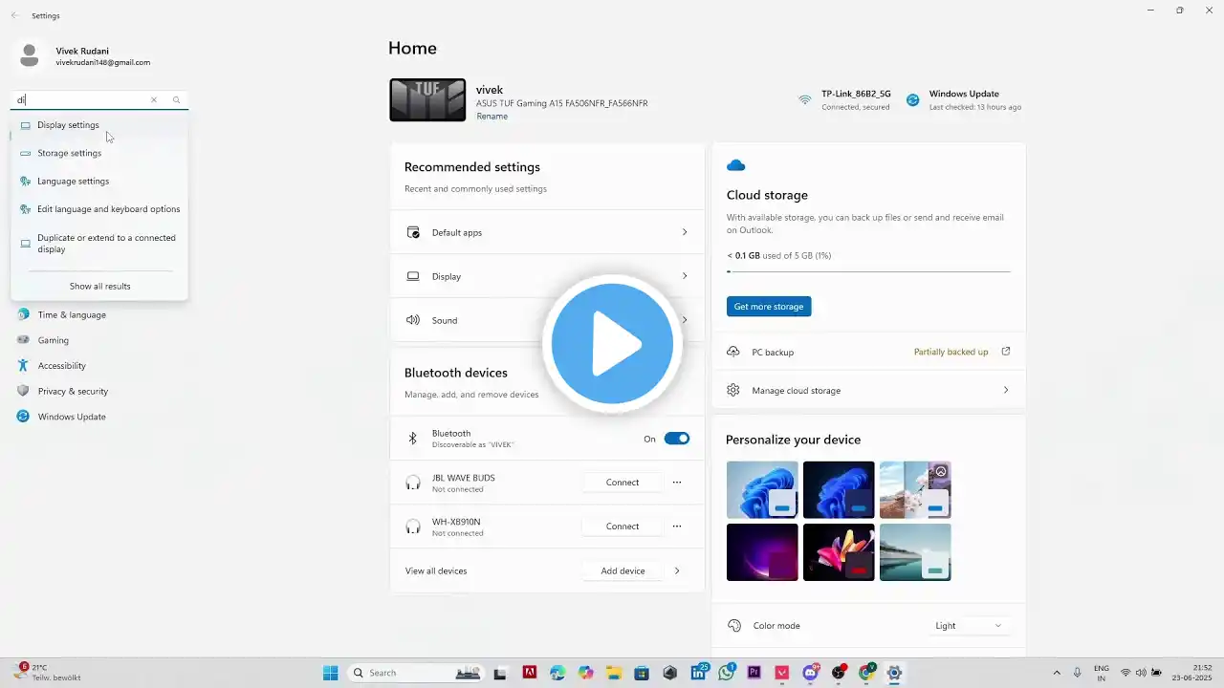The height and width of the screenshot is (688, 1224).
Task: Click the Rename link under device name
Action: (492, 117)
